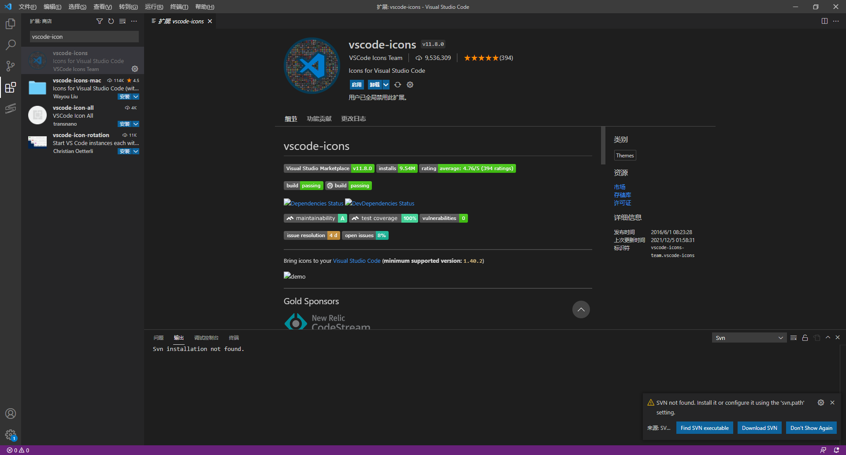Open install dropdown for vscode-icon-all

click(136, 124)
